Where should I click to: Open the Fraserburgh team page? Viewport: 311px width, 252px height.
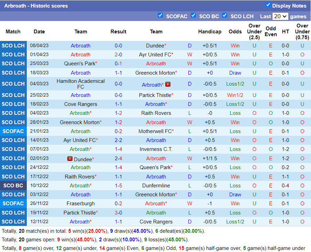(x=80, y=204)
